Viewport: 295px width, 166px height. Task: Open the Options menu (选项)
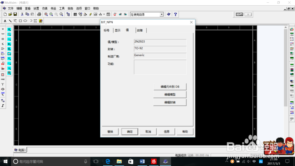(x=79, y=9)
